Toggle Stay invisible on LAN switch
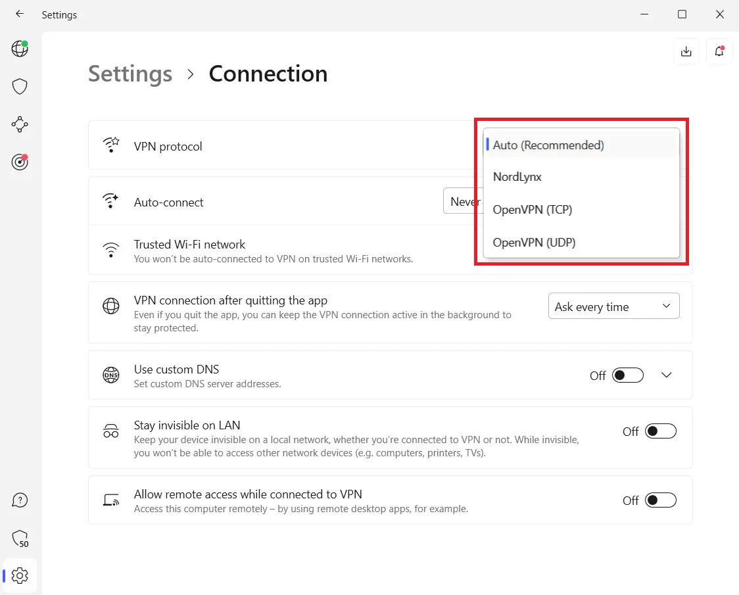This screenshot has width=739, height=595. [661, 431]
